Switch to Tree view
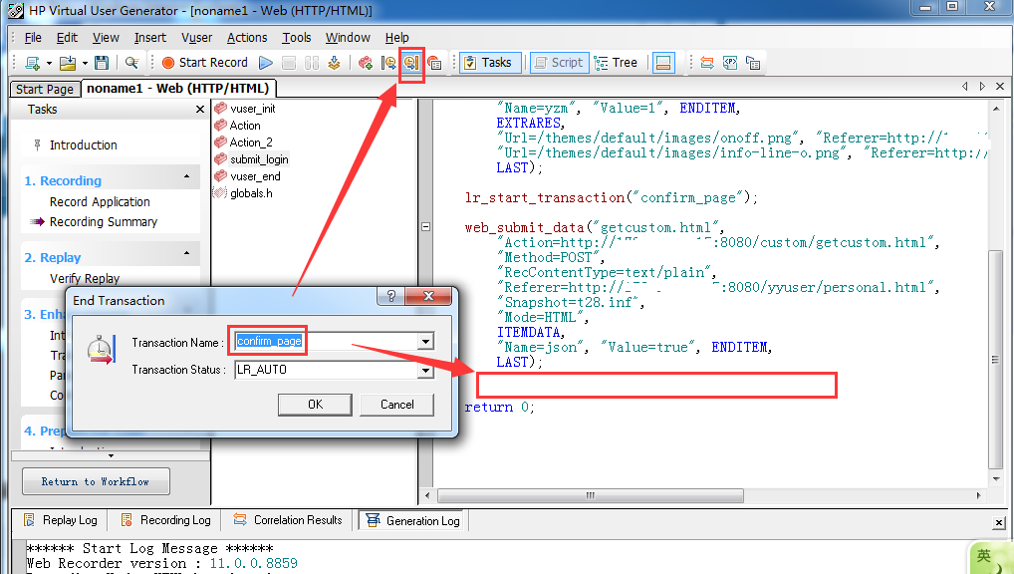This screenshot has height=574, width=1014. tap(617, 63)
